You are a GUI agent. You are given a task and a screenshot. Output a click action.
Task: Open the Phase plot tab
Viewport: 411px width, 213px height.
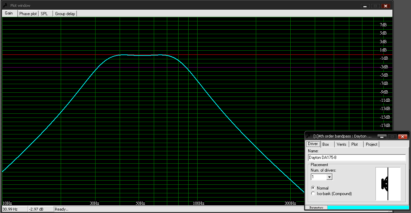(x=28, y=14)
